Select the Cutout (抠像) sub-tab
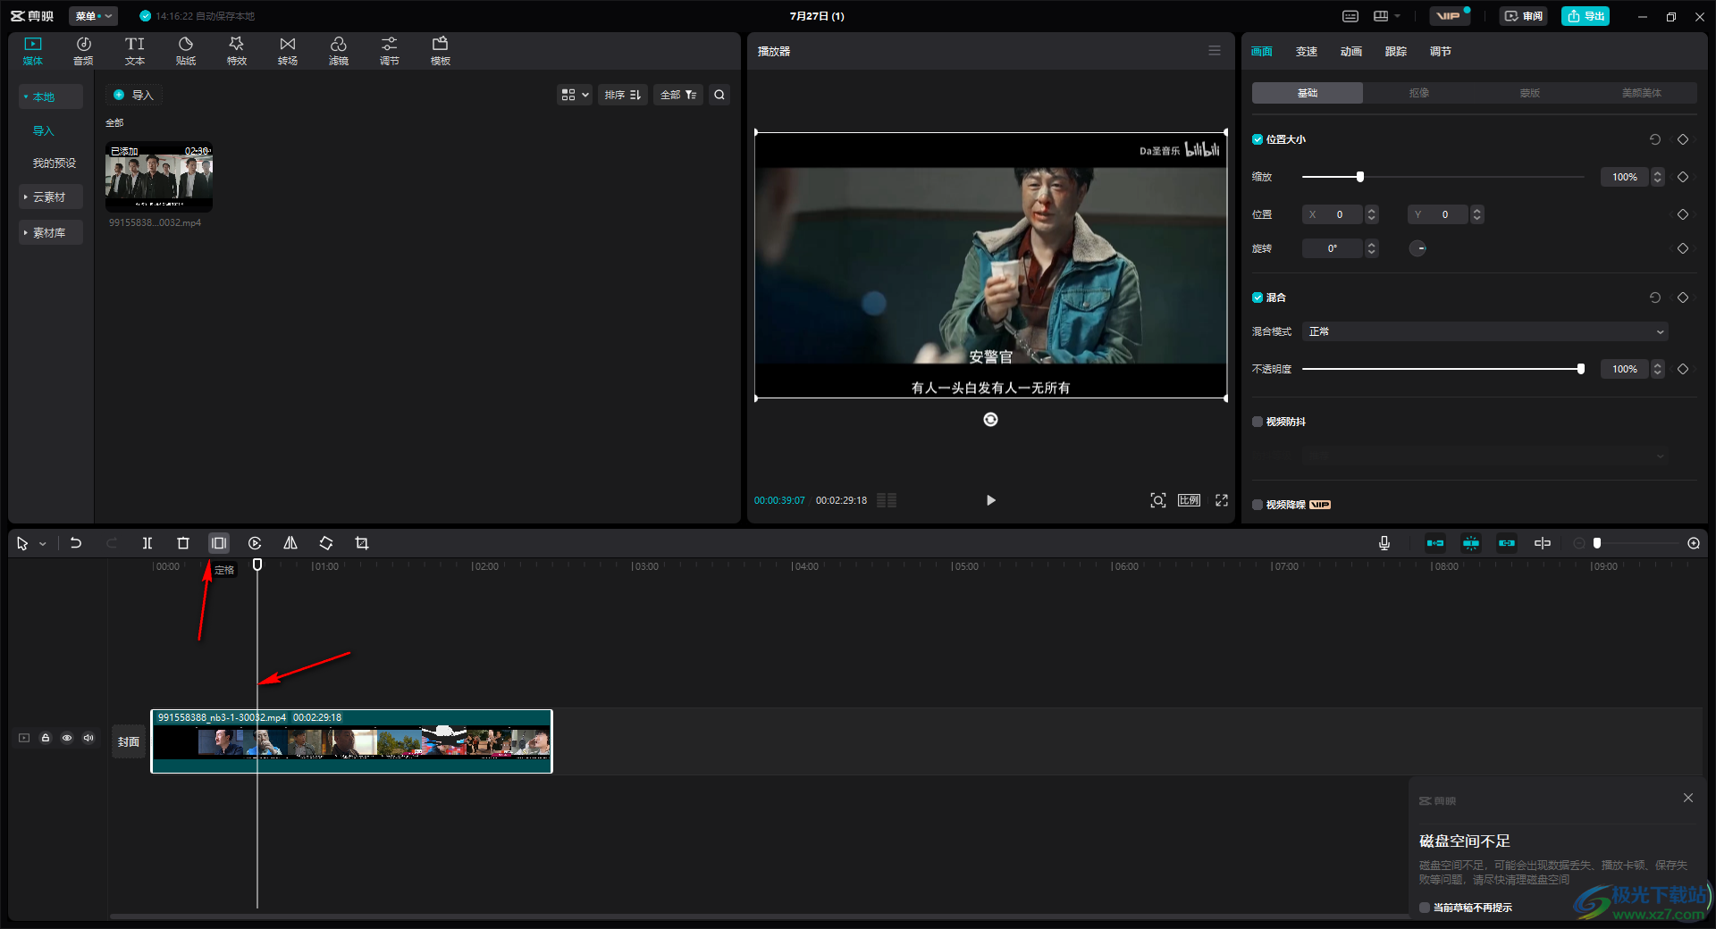This screenshot has height=929, width=1716. (1419, 93)
